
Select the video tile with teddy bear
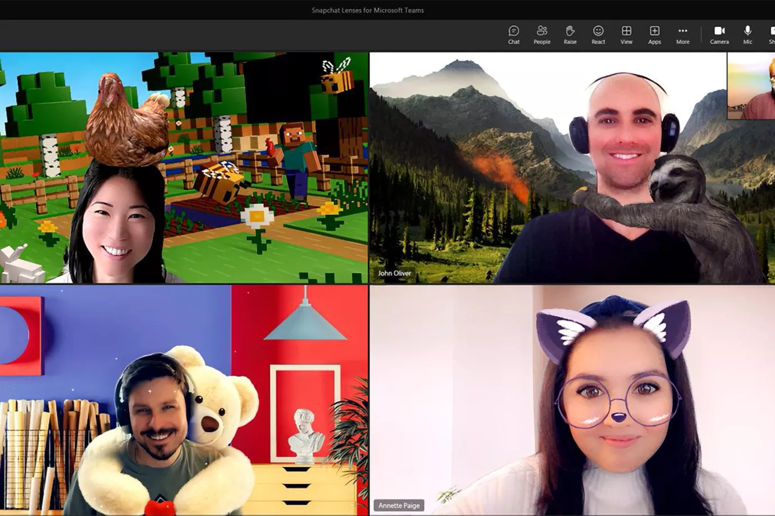coord(184,400)
